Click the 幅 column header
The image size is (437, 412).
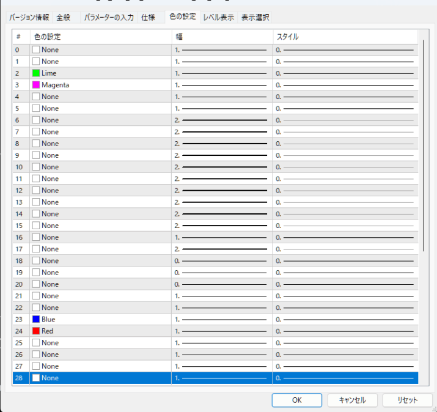coord(222,37)
